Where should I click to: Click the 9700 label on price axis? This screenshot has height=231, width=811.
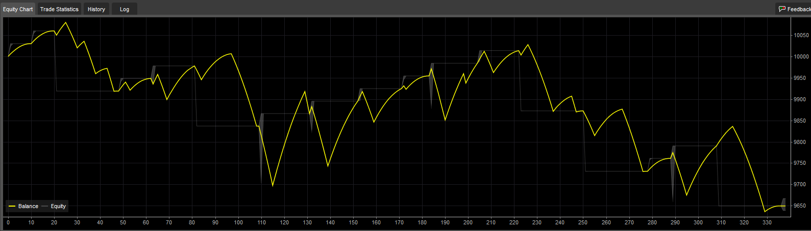(x=799, y=185)
